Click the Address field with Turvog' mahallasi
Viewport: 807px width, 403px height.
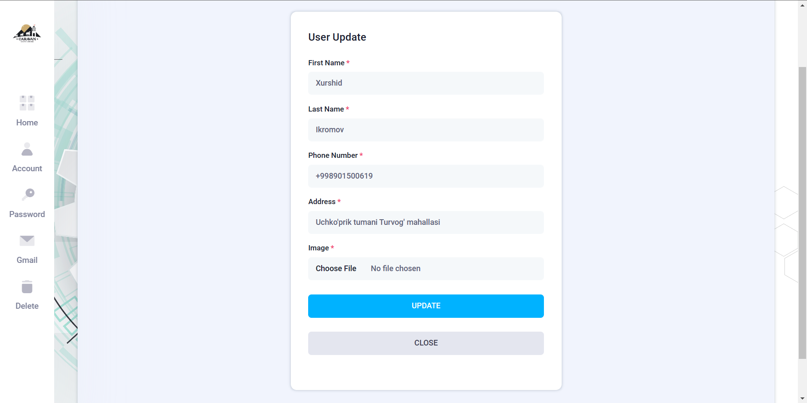pos(426,222)
